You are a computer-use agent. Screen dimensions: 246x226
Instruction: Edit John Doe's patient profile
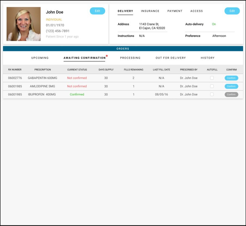(x=97, y=11)
